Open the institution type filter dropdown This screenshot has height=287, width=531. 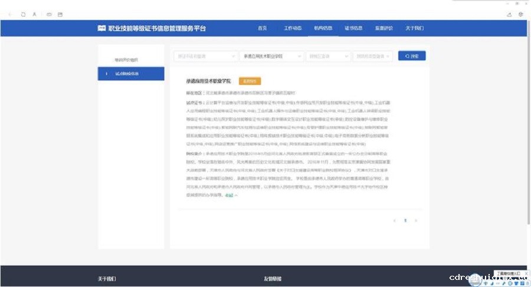click(x=372, y=56)
